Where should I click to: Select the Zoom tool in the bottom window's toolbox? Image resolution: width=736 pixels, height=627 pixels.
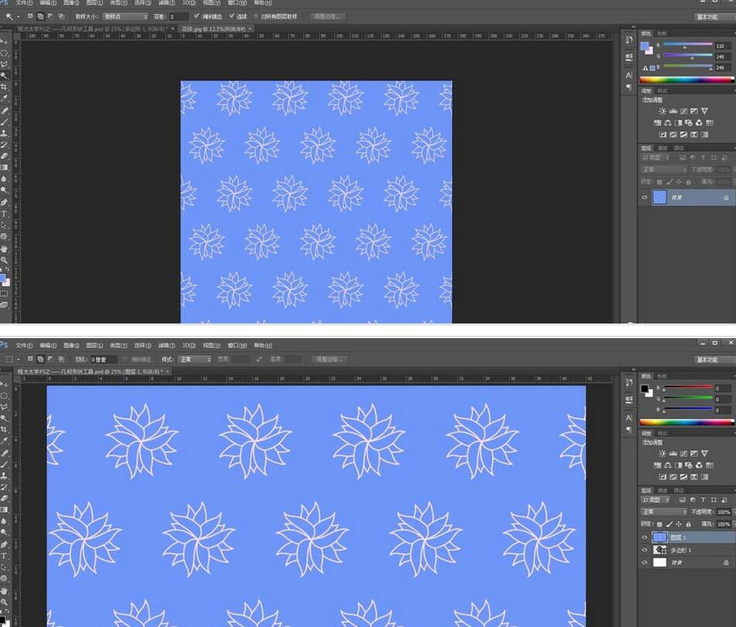point(4,602)
